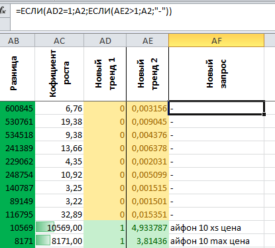
Task: Select growth coefficient cell 32,89
Action: click(x=59, y=214)
